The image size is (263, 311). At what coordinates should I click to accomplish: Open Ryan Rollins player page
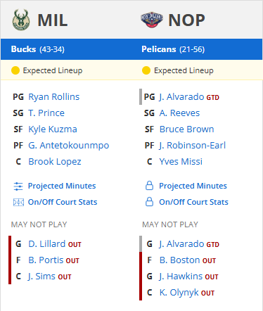point(54,97)
